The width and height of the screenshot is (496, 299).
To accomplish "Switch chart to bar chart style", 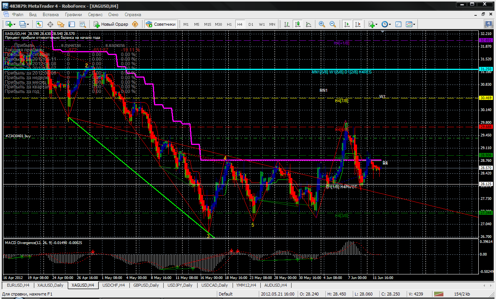I will coord(287,24).
